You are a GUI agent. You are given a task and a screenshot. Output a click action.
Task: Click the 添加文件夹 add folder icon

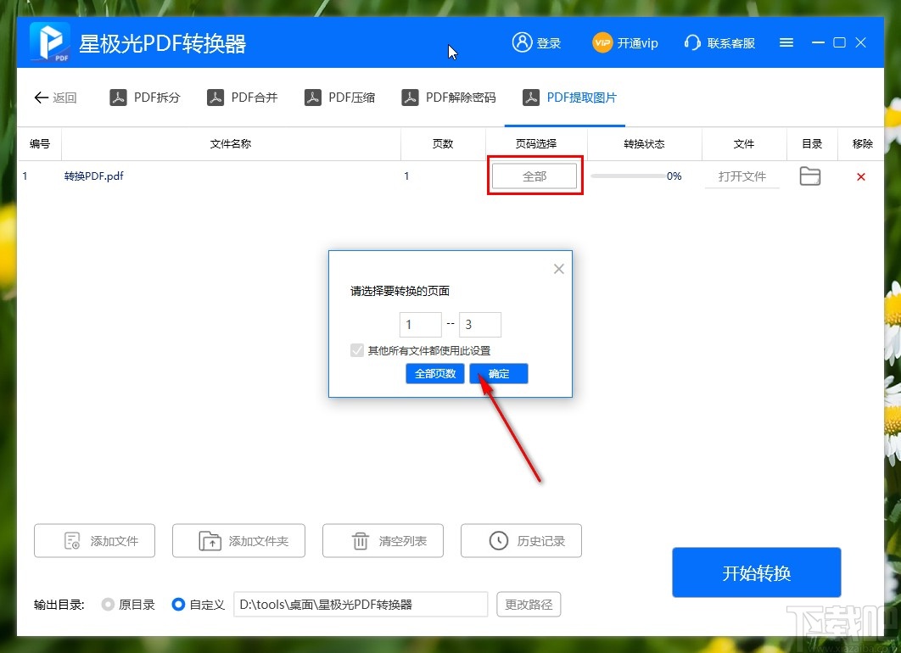tap(210, 540)
